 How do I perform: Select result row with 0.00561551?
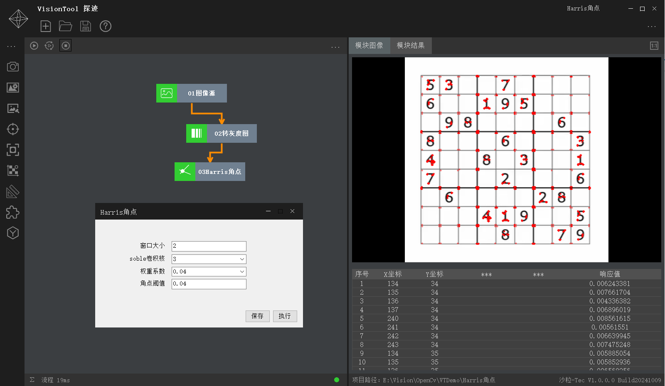(x=507, y=327)
